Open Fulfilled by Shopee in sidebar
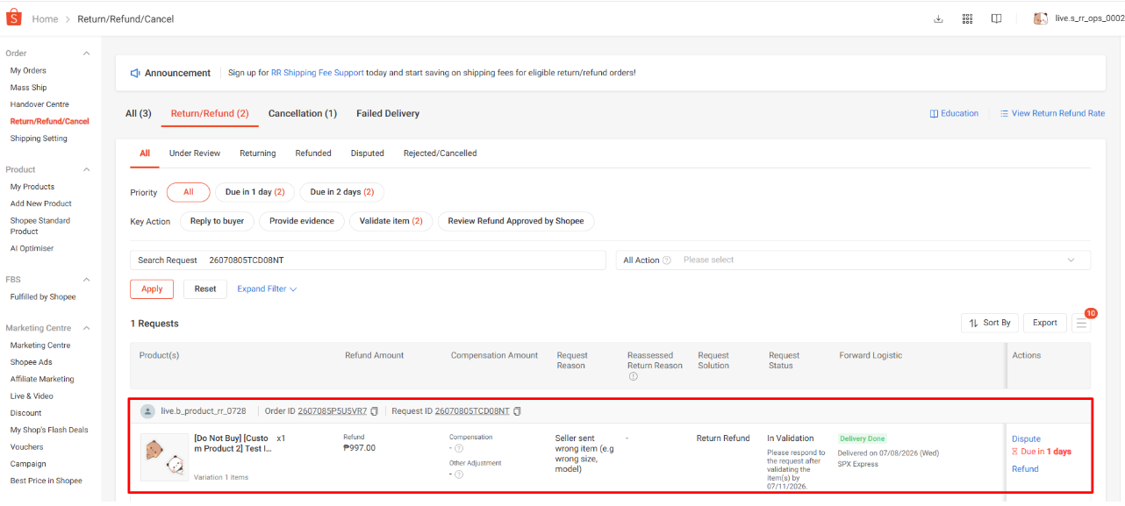Image resolution: width=1125 pixels, height=506 pixels. [43, 297]
